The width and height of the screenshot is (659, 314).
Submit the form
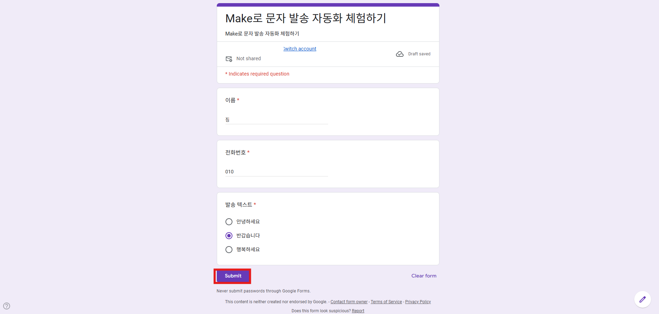[232, 276]
